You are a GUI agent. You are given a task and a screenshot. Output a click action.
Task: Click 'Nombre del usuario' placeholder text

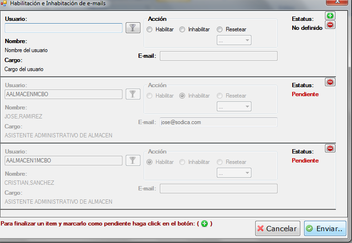coord(26,50)
